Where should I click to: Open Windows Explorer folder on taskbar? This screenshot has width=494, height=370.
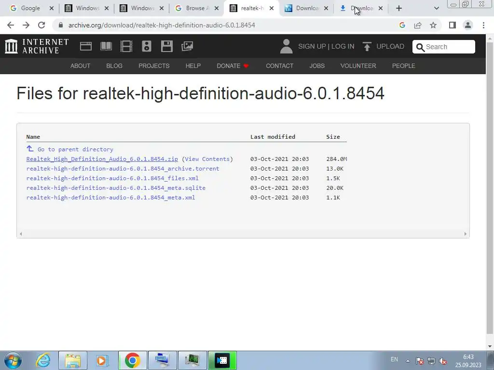[73, 360]
